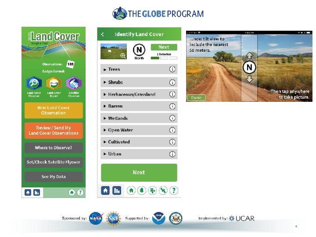Open info for Barren
The height and width of the screenshot is (237, 316).
point(172,106)
